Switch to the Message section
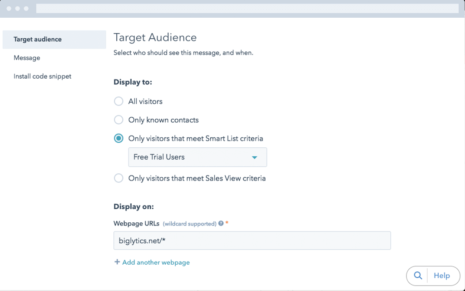Image resolution: width=465 pixels, height=291 pixels. [x=27, y=58]
